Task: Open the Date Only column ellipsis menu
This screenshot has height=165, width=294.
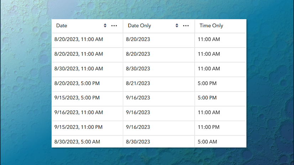Action: pyautogui.click(x=186, y=26)
